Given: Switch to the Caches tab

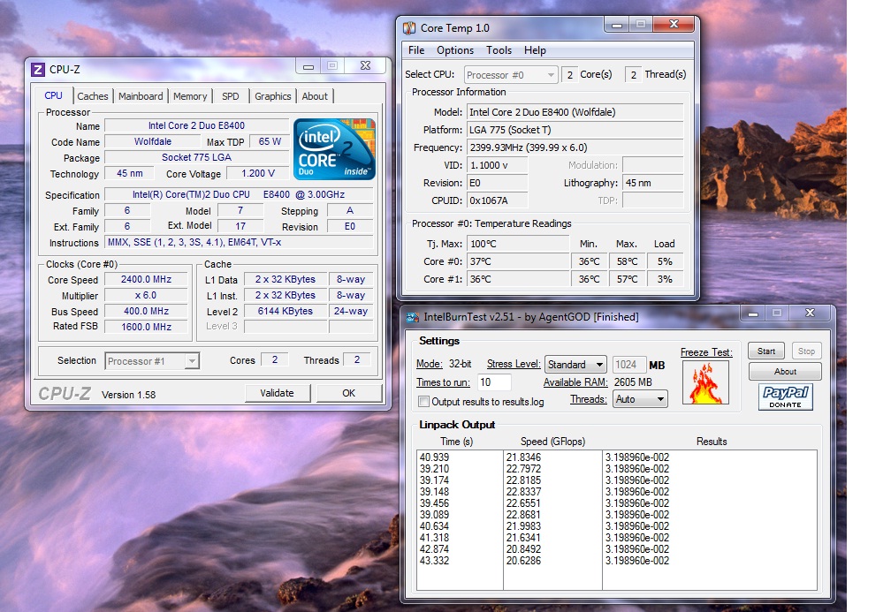Looking at the screenshot, I should (x=93, y=96).
